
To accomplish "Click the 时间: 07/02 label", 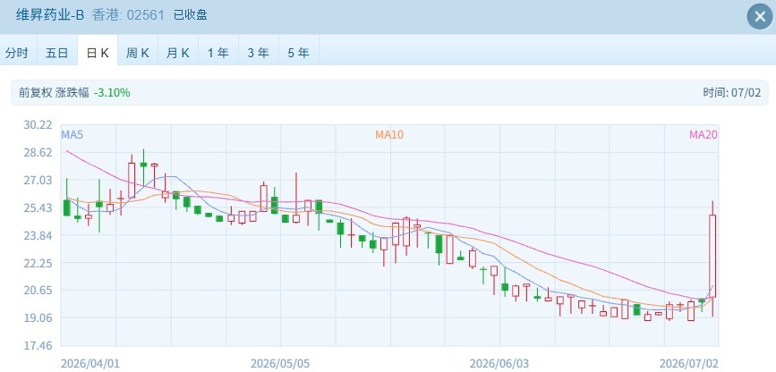I will (731, 92).
